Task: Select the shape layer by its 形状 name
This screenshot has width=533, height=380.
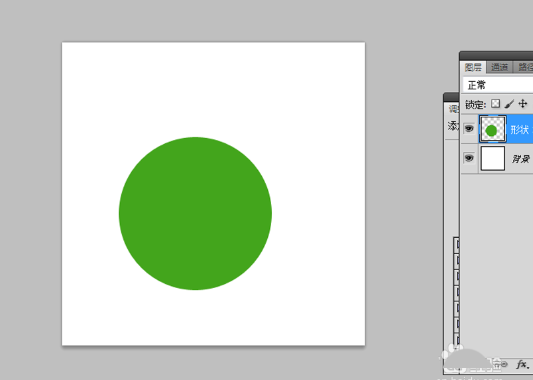Action: click(520, 130)
